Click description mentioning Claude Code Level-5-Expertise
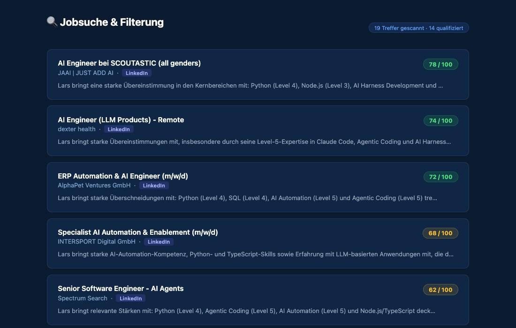This screenshot has width=516, height=328. (254, 142)
